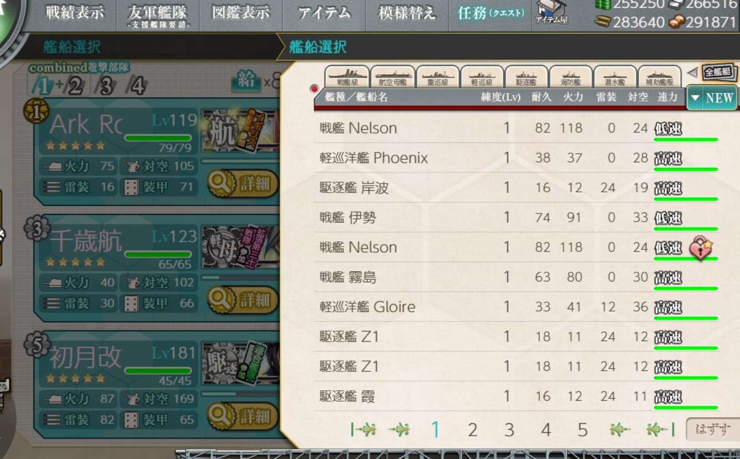Jump to the last ship list page

click(660, 430)
